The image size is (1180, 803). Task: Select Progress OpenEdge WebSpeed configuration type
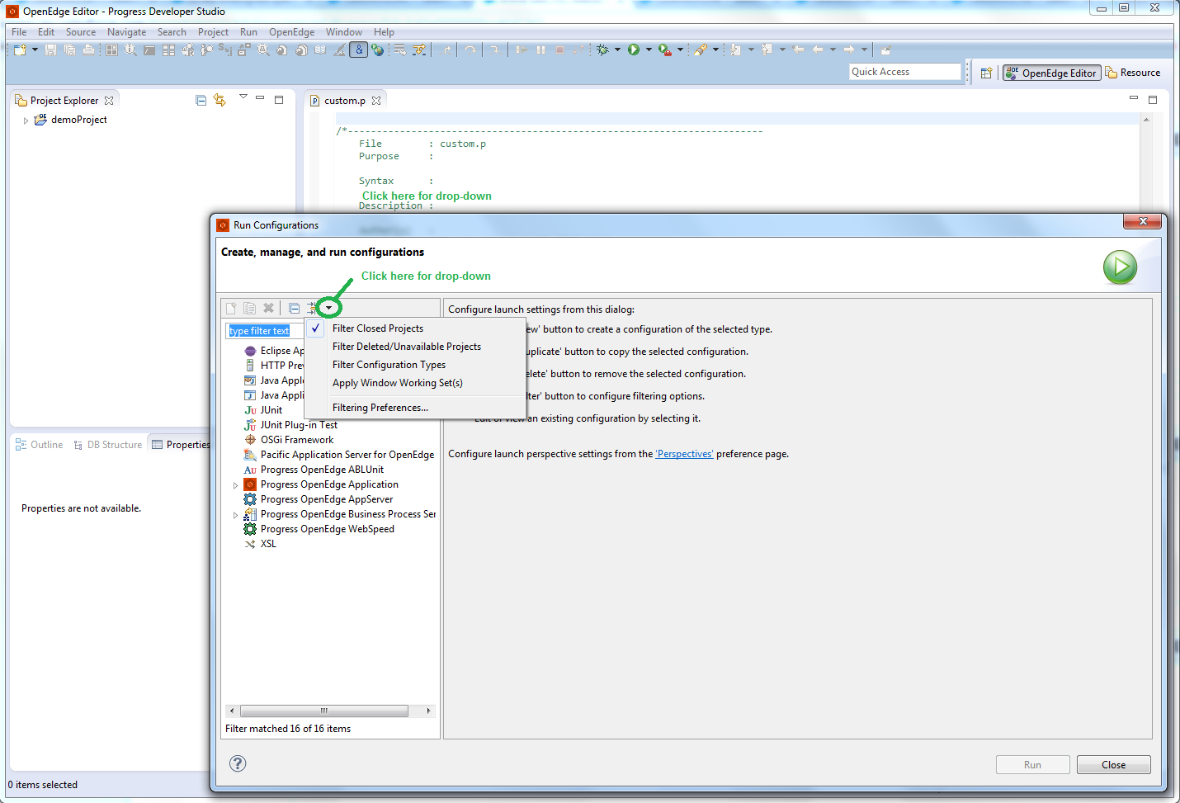tap(327, 529)
